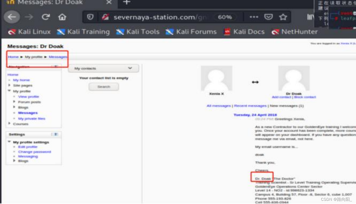
Task: Open Messaging in Settings block
Action: 28,156
